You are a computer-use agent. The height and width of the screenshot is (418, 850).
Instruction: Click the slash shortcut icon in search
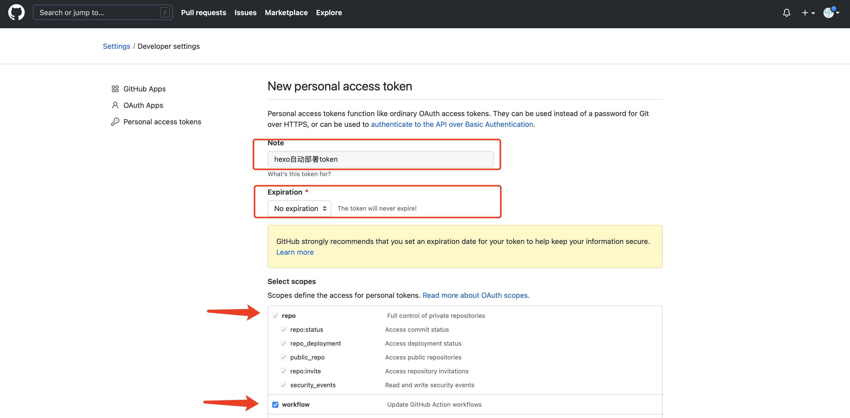tap(164, 13)
